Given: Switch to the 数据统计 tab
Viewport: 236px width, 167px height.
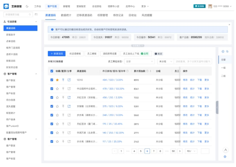Looking at the screenshot, I should point(66,15).
